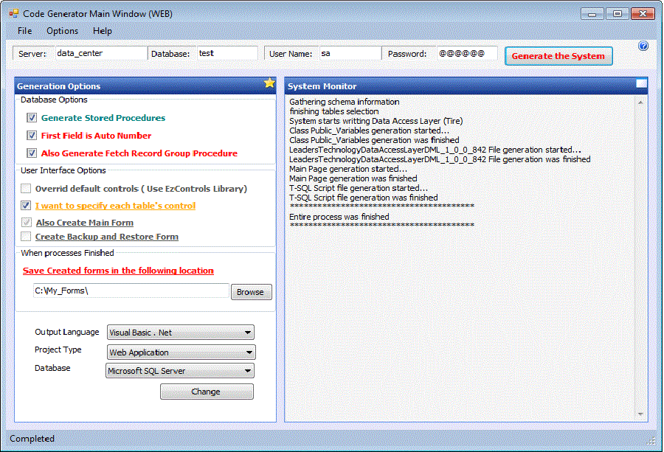
Task: Click Generate the System button
Action: tap(558, 56)
